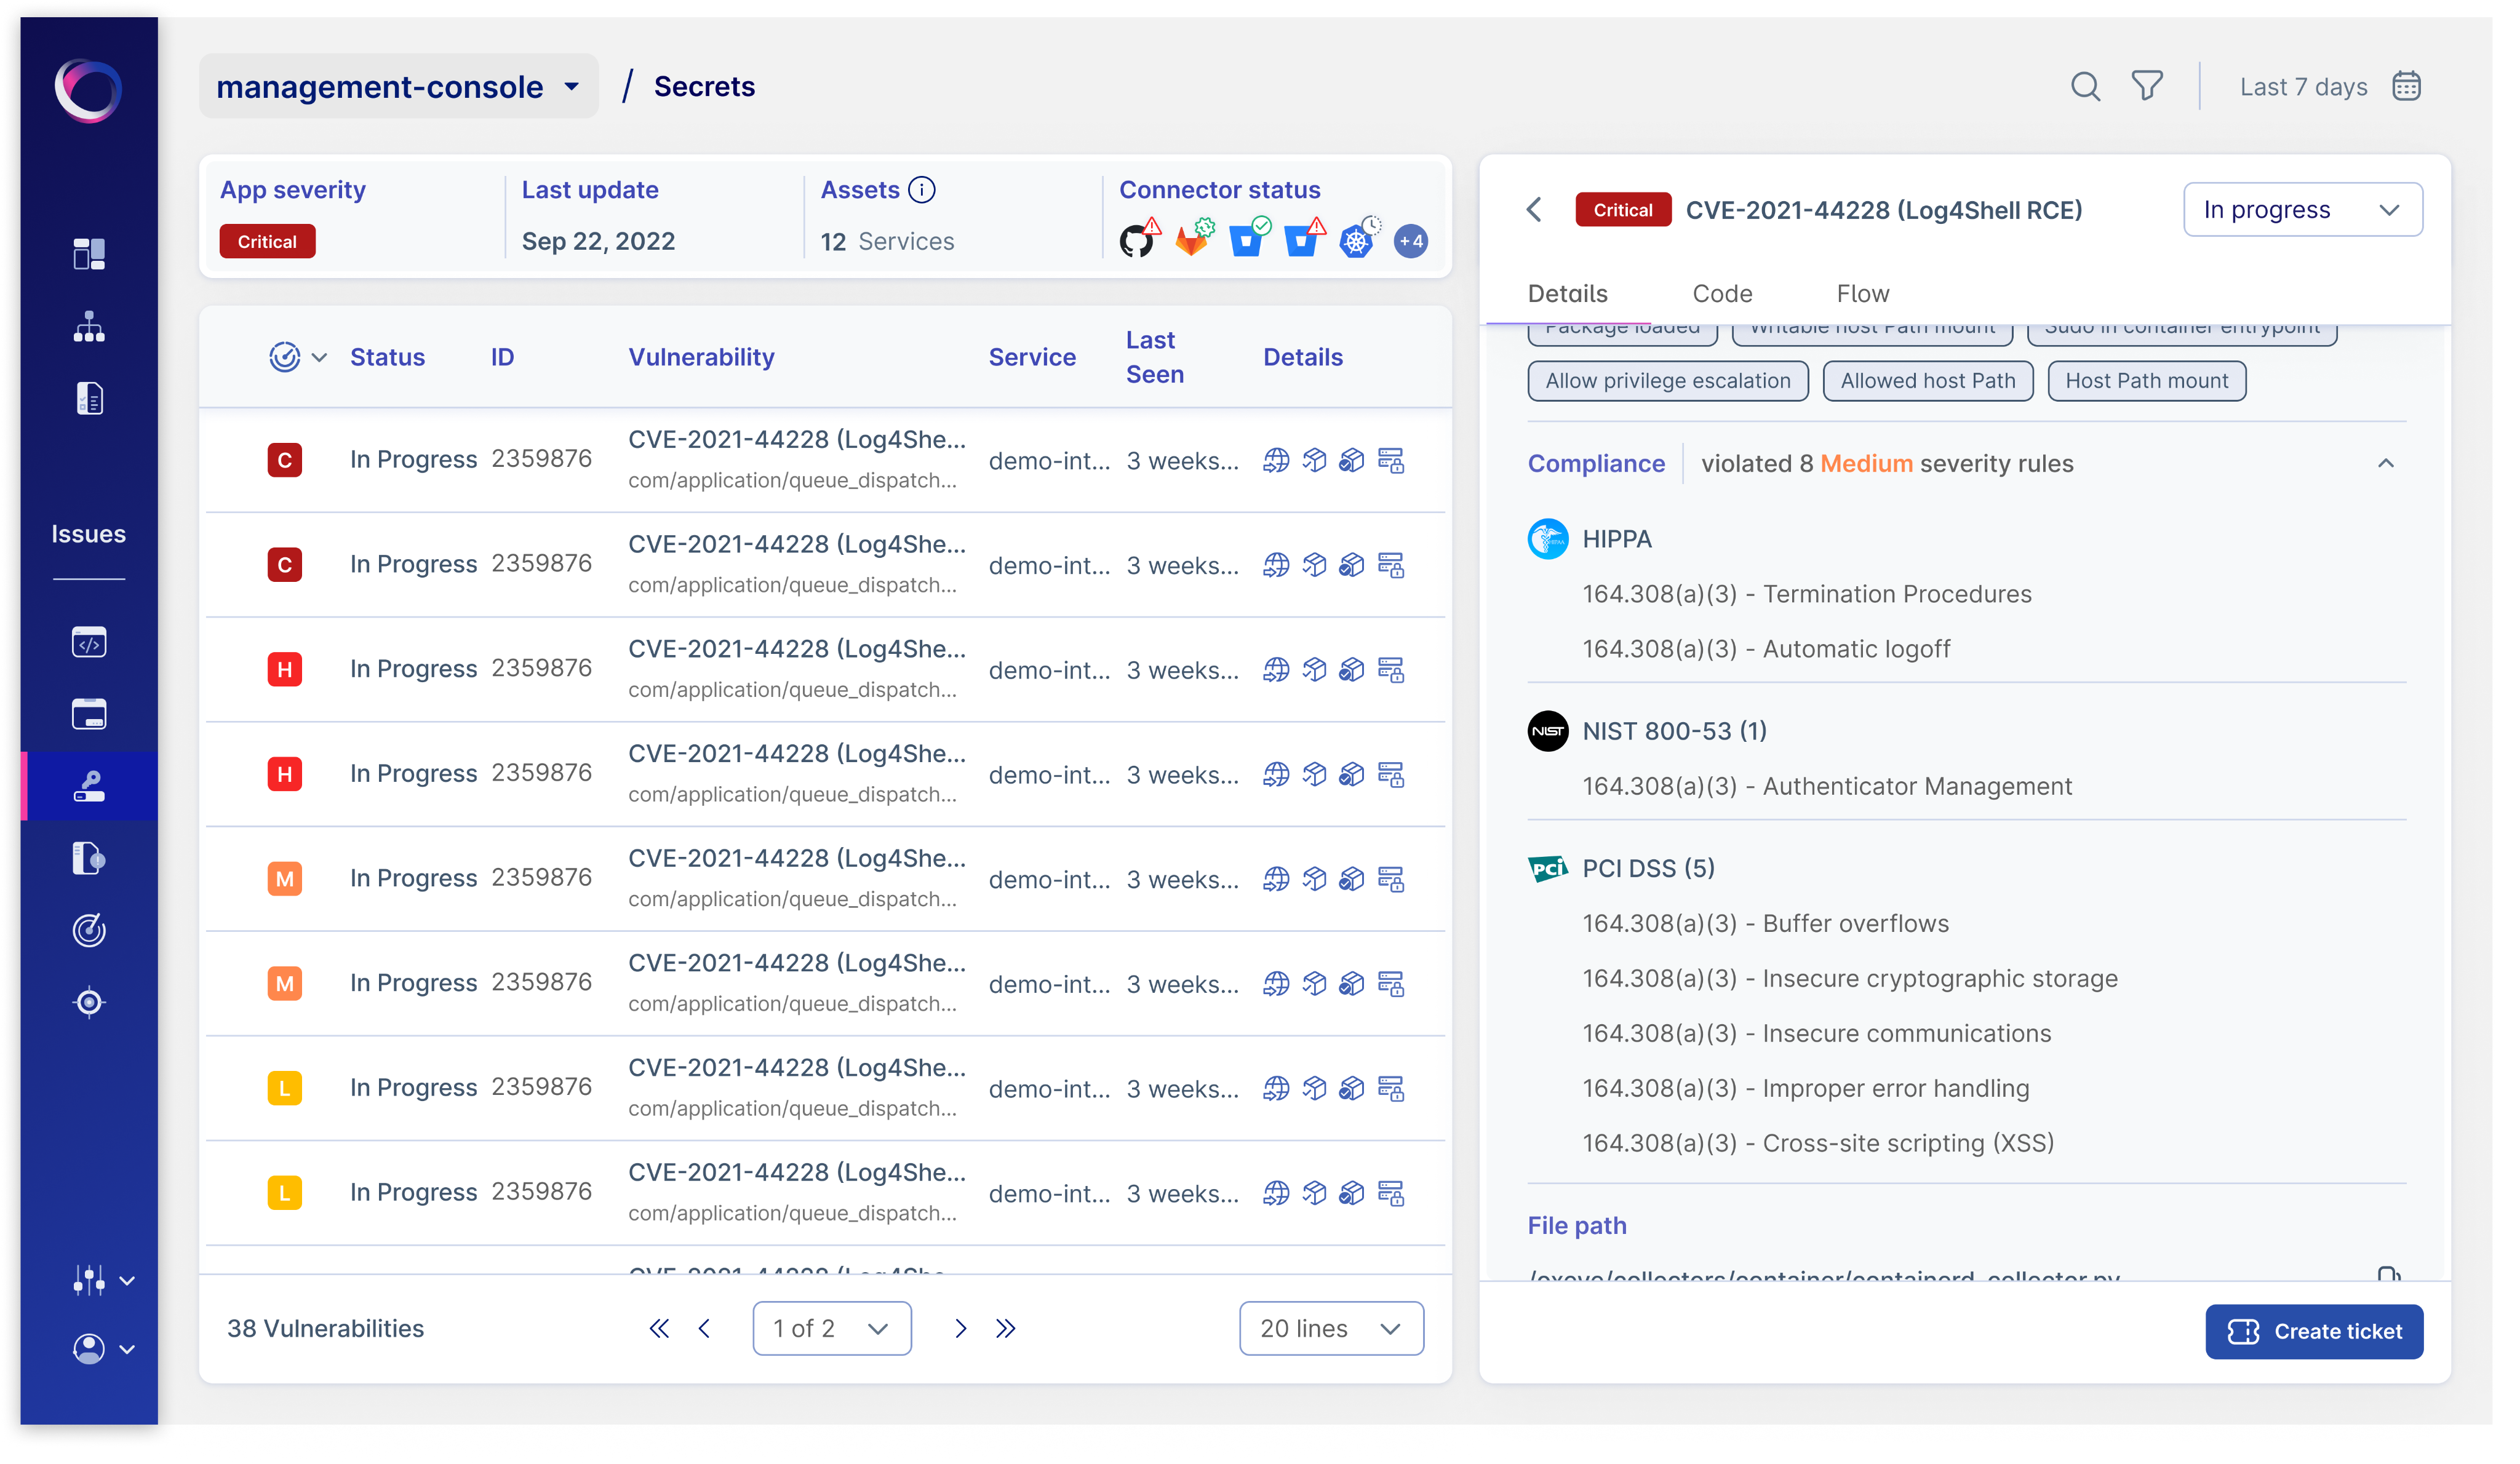Screen dimensions: 2520x1464
Task: Switch to the Code tab
Action: 1722,293
